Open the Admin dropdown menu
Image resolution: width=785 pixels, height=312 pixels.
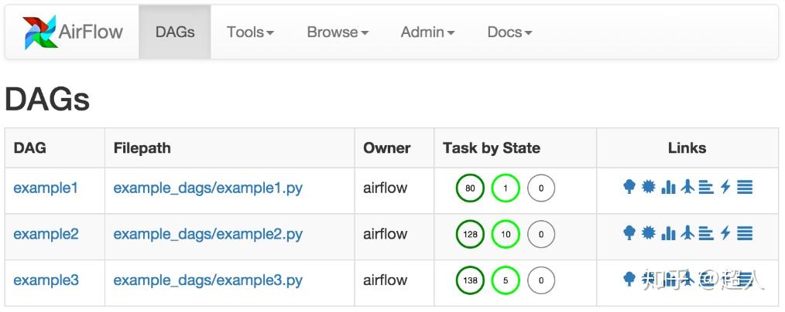click(x=427, y=32)
